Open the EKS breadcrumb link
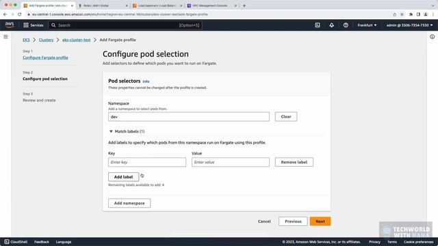The height and width of the screenshot is (246, 438). tap(26, 40)
